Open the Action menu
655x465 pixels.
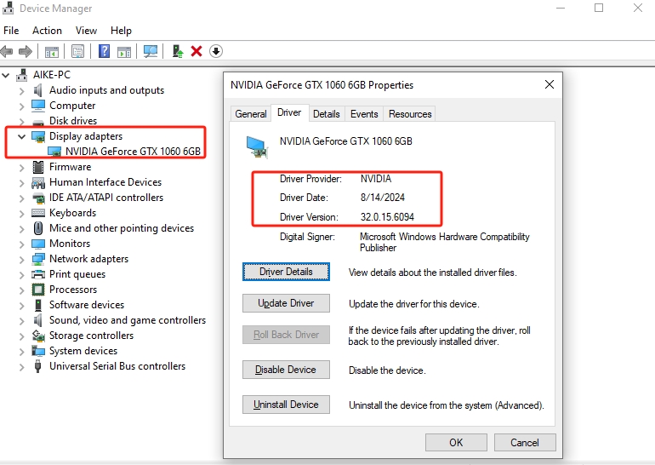[x=47, y=31]
